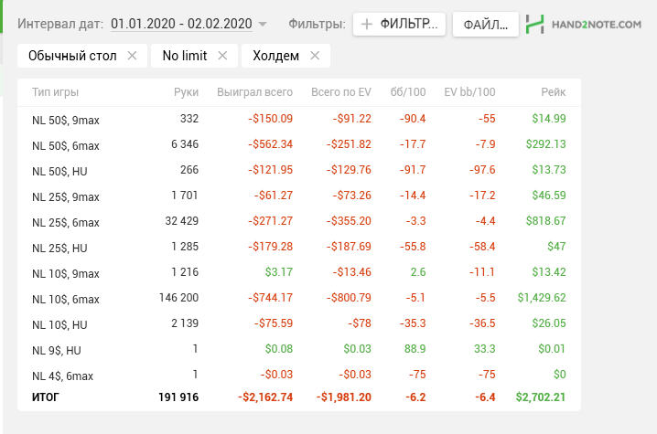657x434 pixels.
Task: Click the date range 01.01.2020 - 02.02.2020
Action: tap(181, 24)
